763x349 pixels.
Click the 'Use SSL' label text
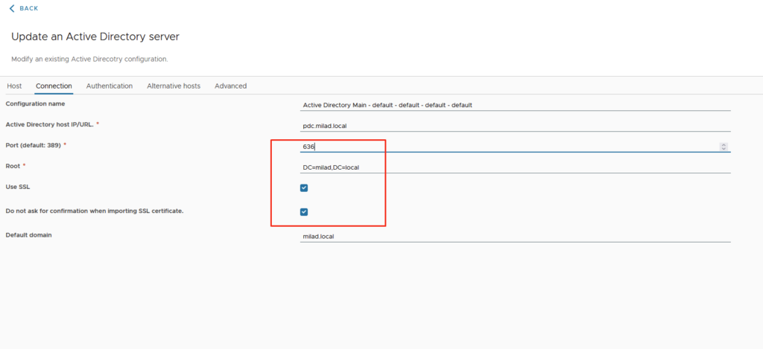[18, 186]
